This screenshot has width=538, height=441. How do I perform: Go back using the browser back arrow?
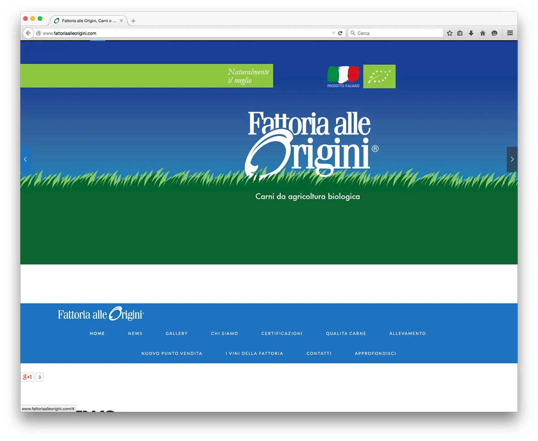28,33
